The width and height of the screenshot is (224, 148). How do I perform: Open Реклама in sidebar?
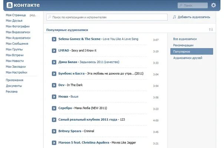pos(11,92)
